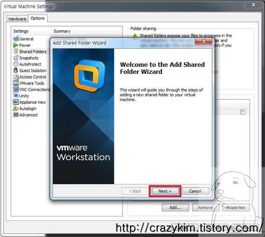Click the Shared Folders icon
This screenshot has width=265, height=237.
16,52
